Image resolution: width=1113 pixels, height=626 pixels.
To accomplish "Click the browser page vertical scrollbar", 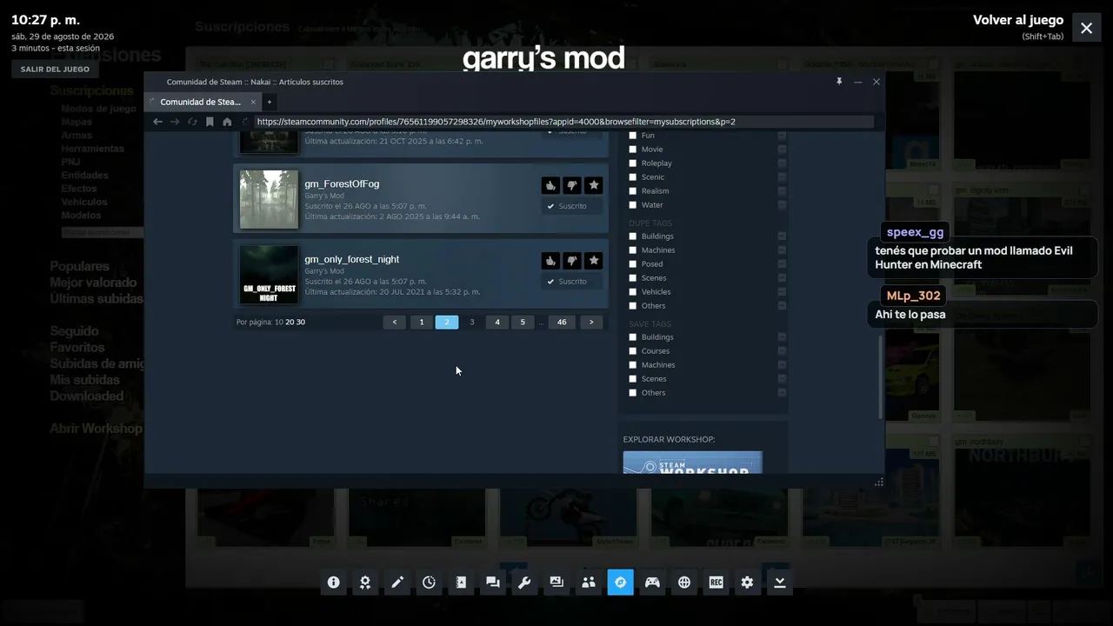I will [881, 376].
